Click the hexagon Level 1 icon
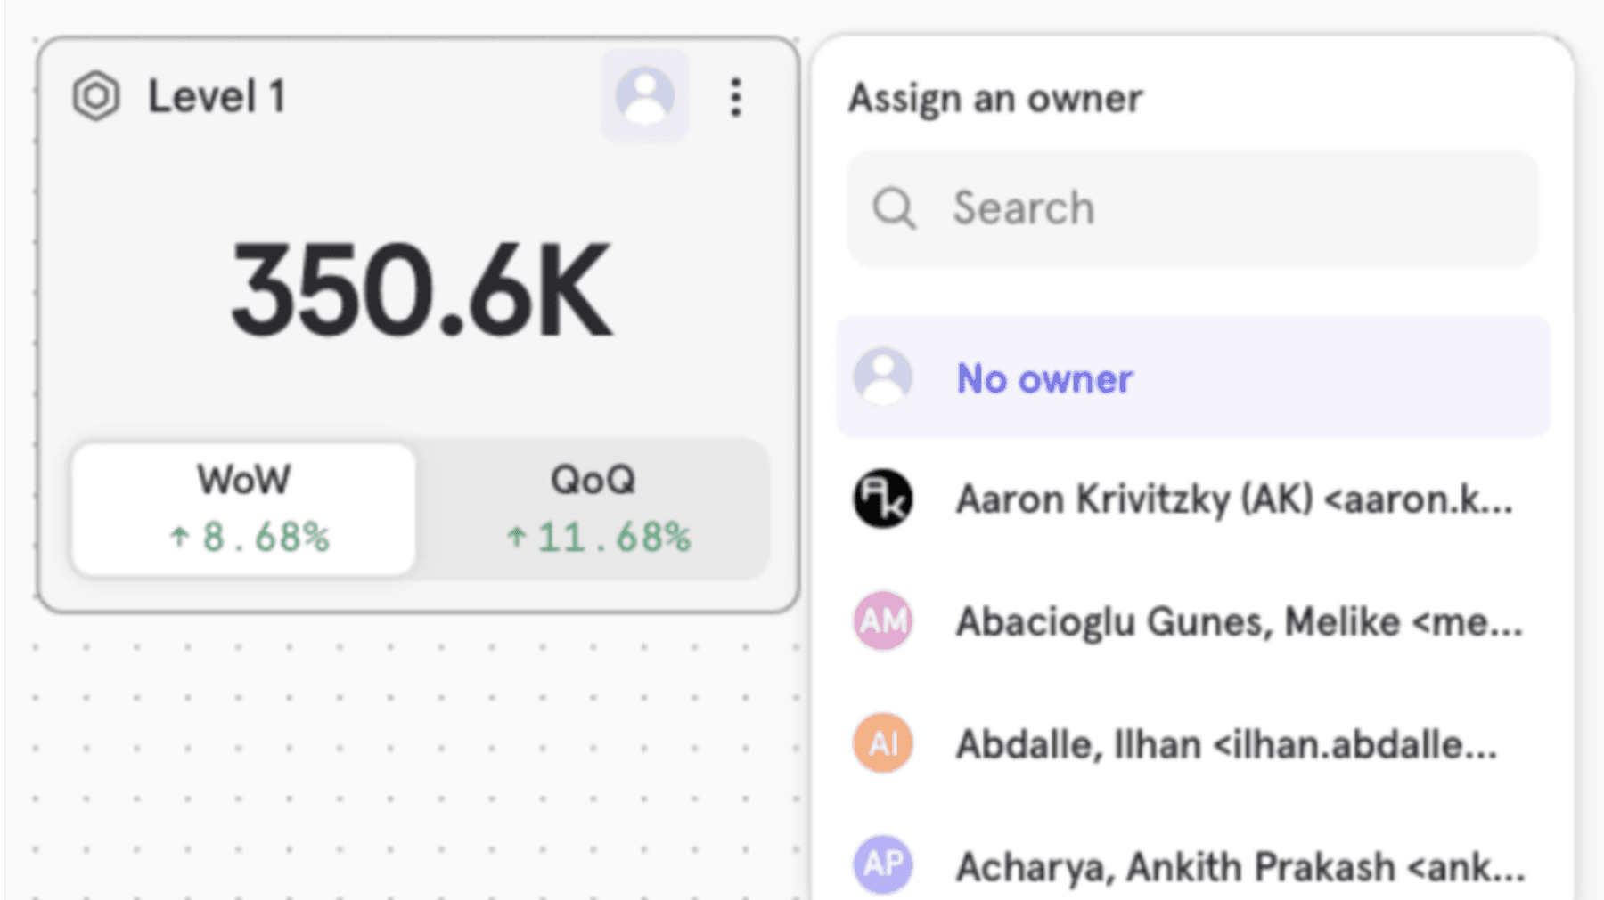Image resolution: width=1604 pixels, height=900 pixels. [96, 96]
